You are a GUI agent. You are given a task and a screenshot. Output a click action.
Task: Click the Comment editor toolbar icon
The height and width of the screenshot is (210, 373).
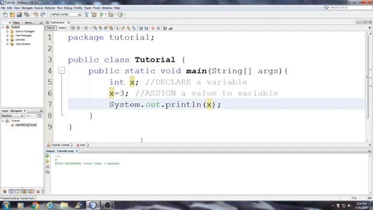pyautogui.click(x=165, y=28)
